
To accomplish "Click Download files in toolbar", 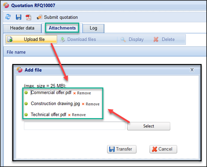I will tap(78, 39).
